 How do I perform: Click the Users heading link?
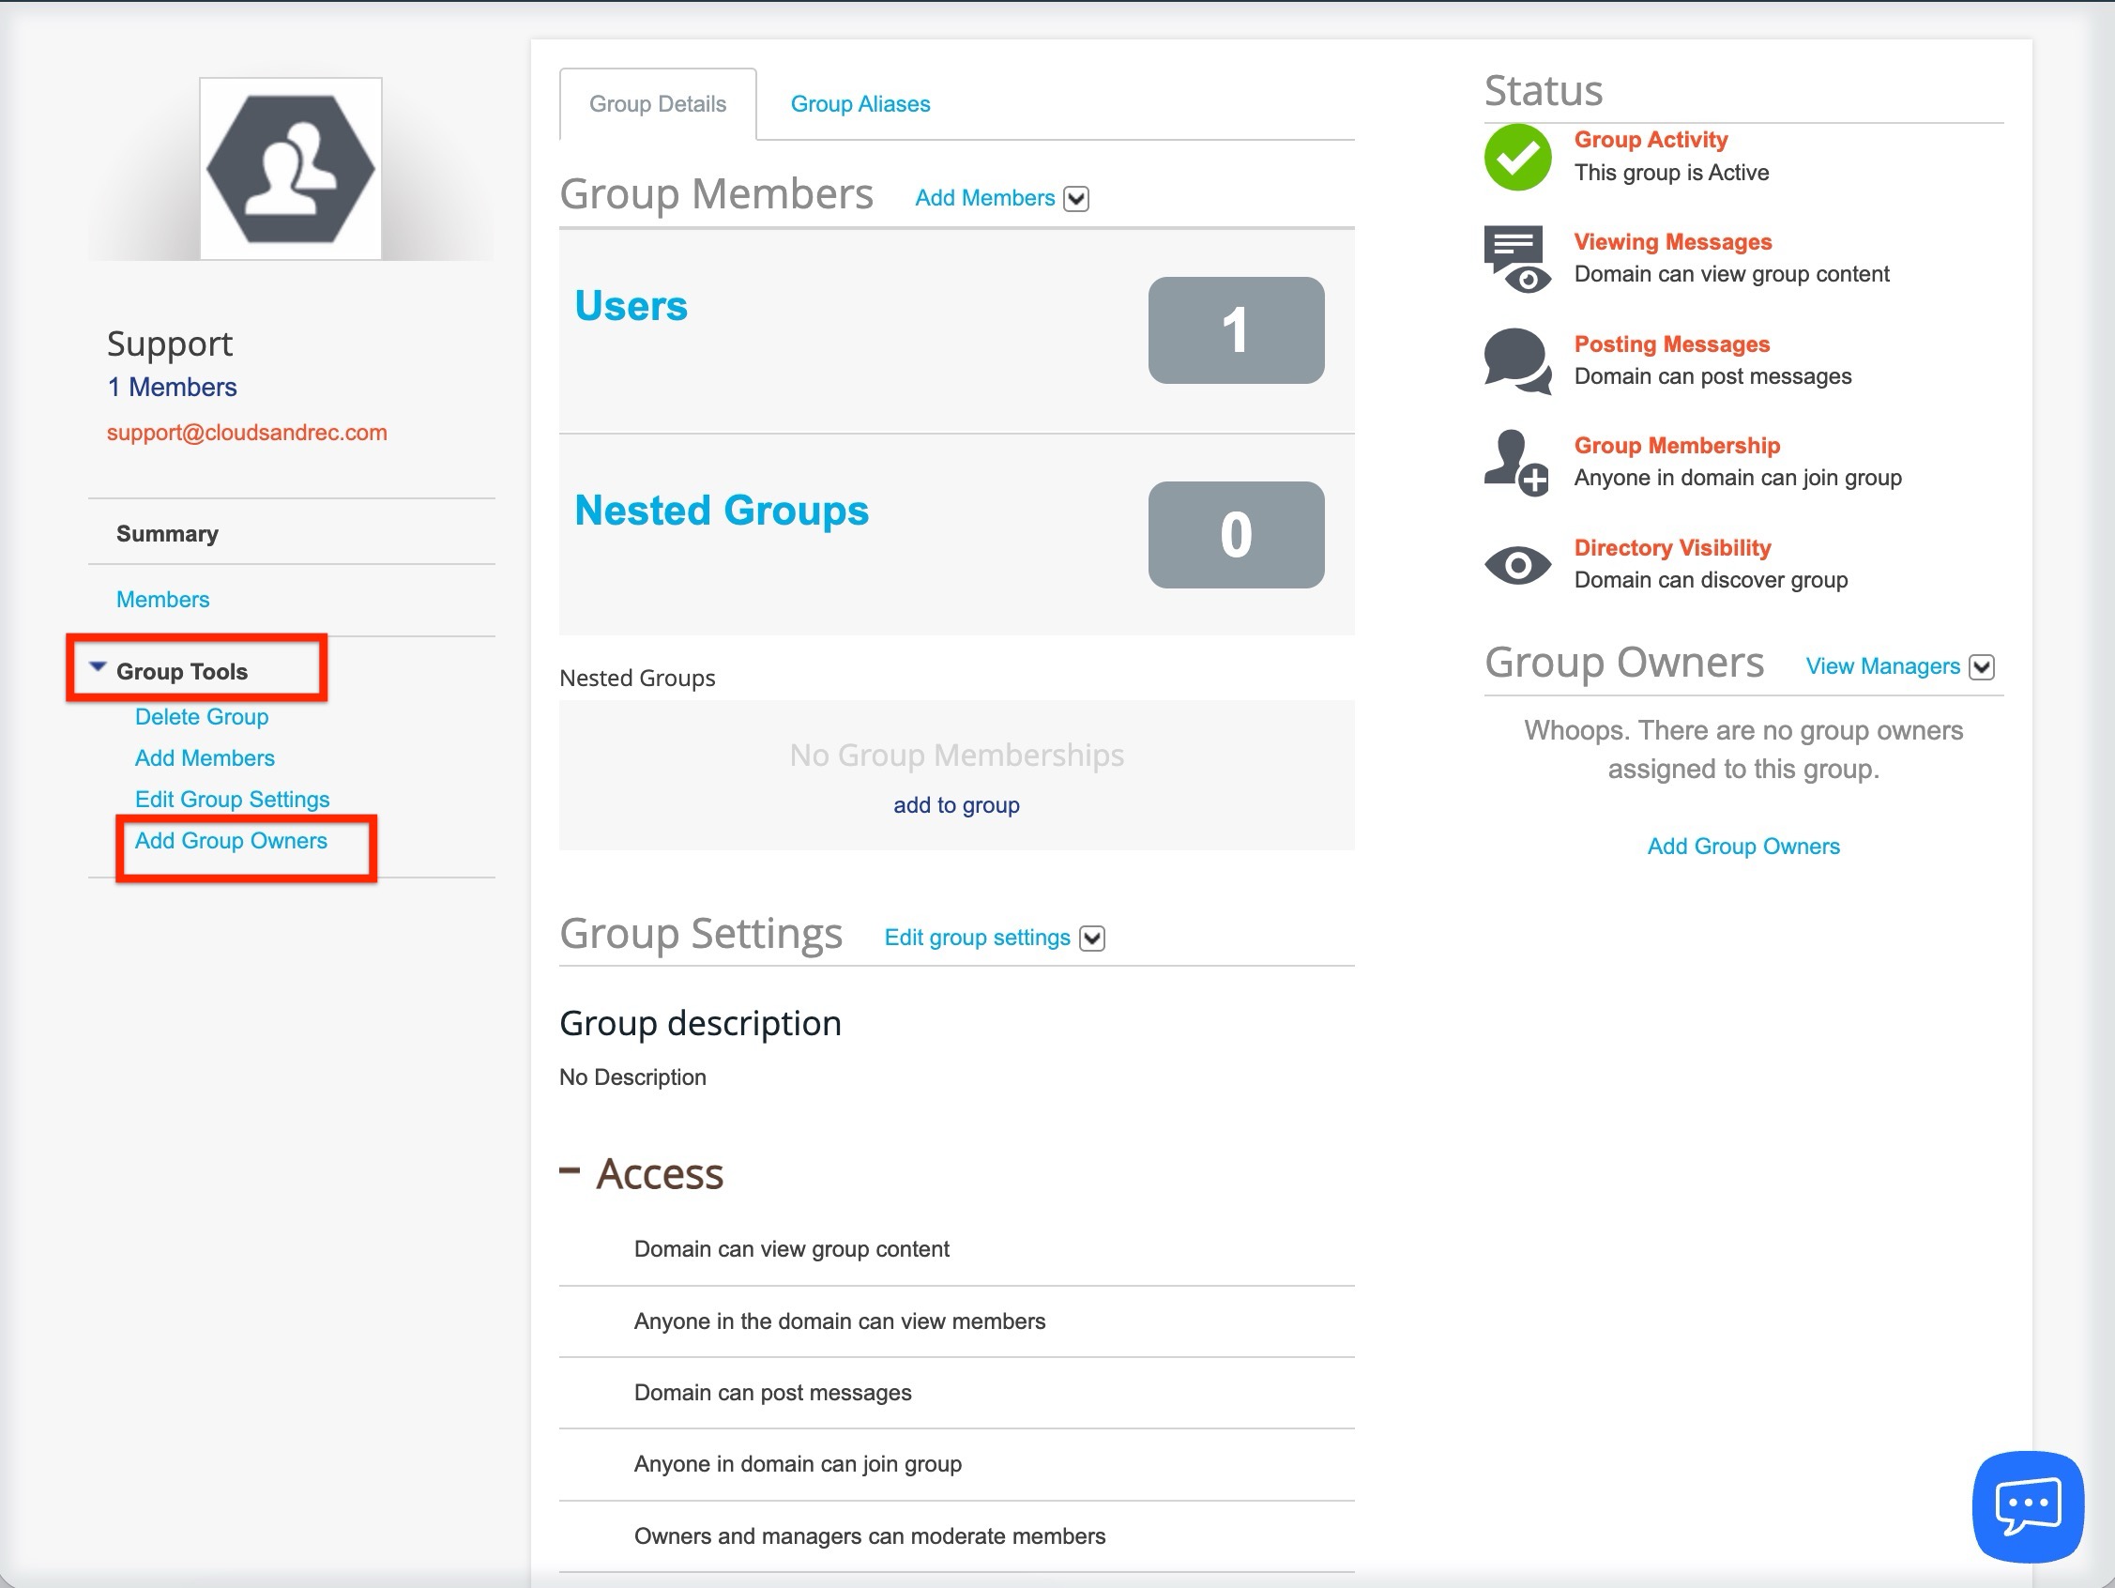click(x=631, y=306)
